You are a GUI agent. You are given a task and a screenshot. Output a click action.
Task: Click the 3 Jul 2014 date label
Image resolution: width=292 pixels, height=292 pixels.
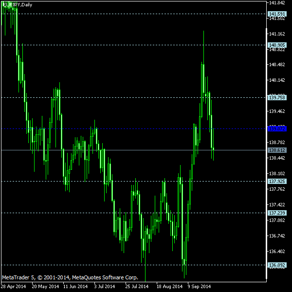click(105, 287)
